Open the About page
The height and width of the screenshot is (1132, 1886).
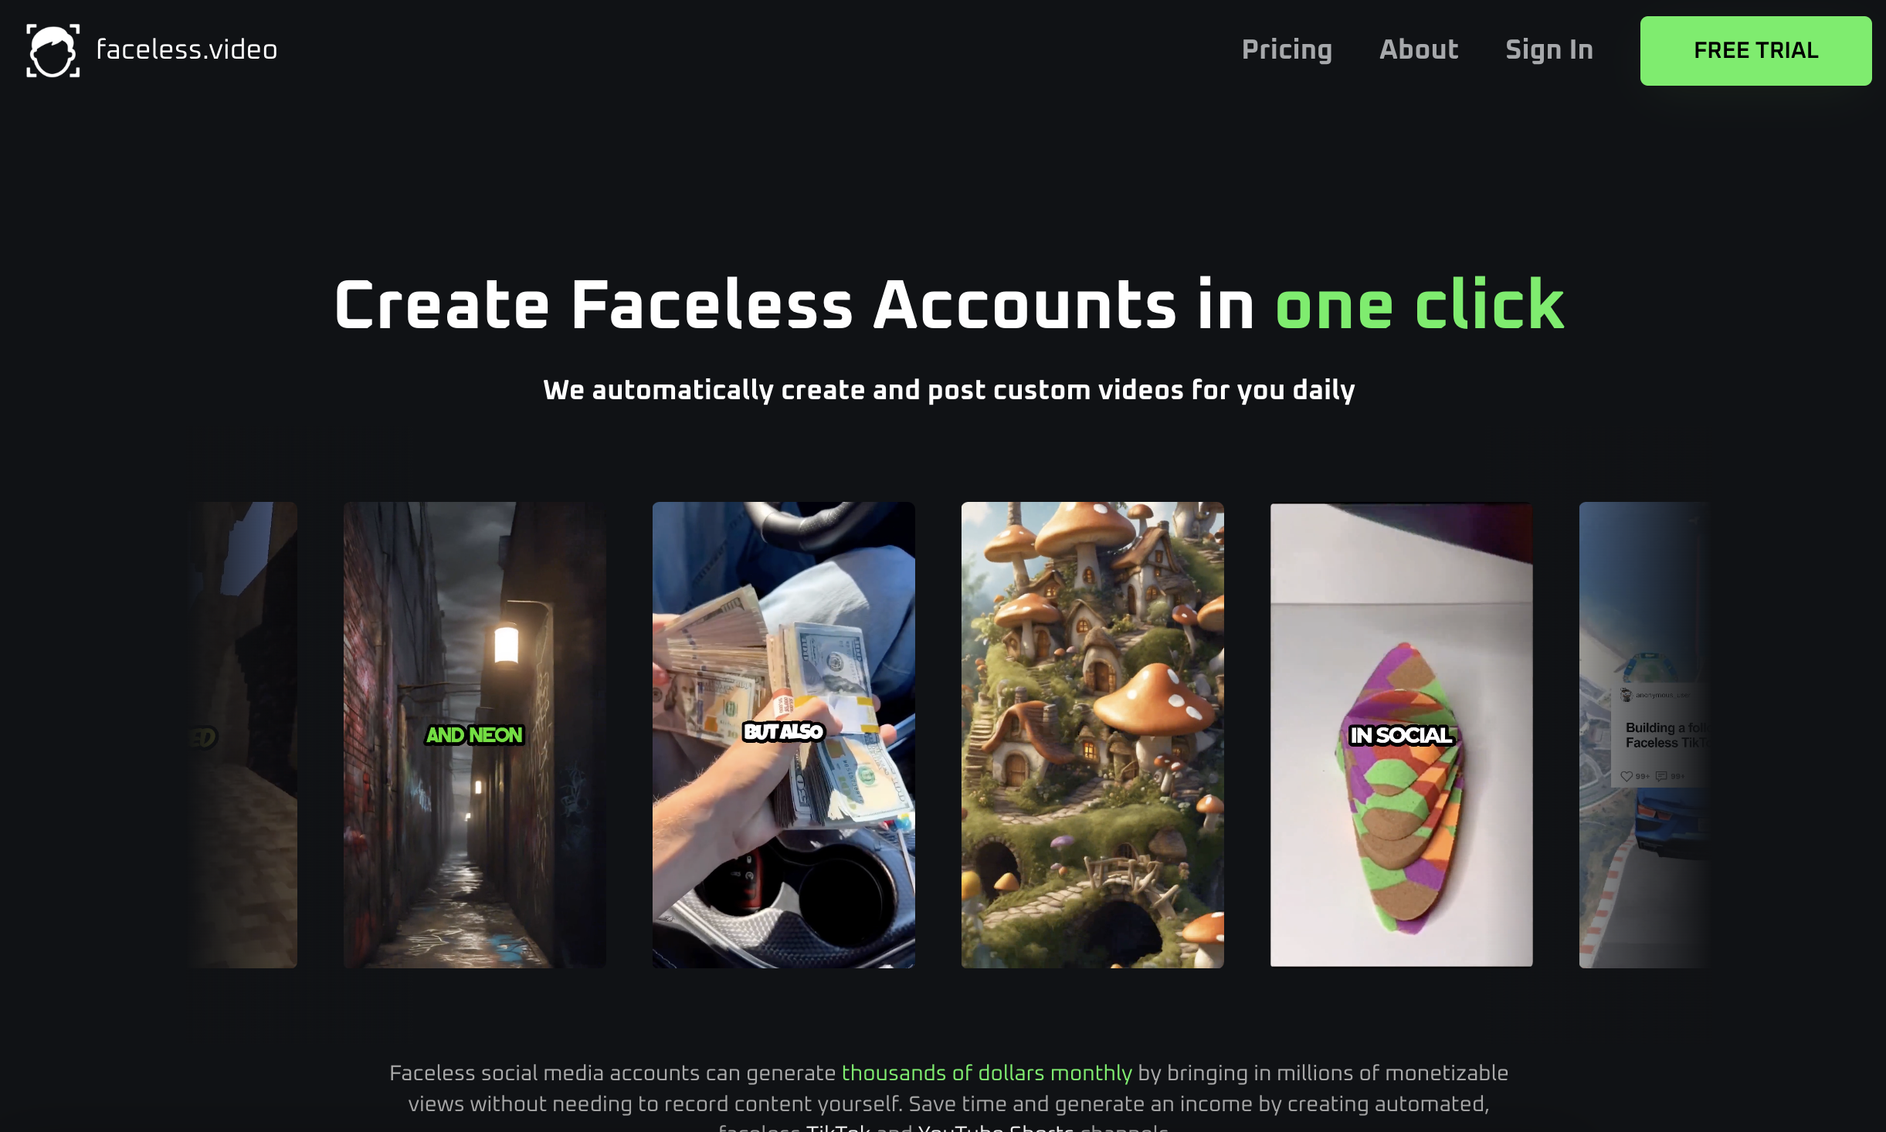point(1419,49)
